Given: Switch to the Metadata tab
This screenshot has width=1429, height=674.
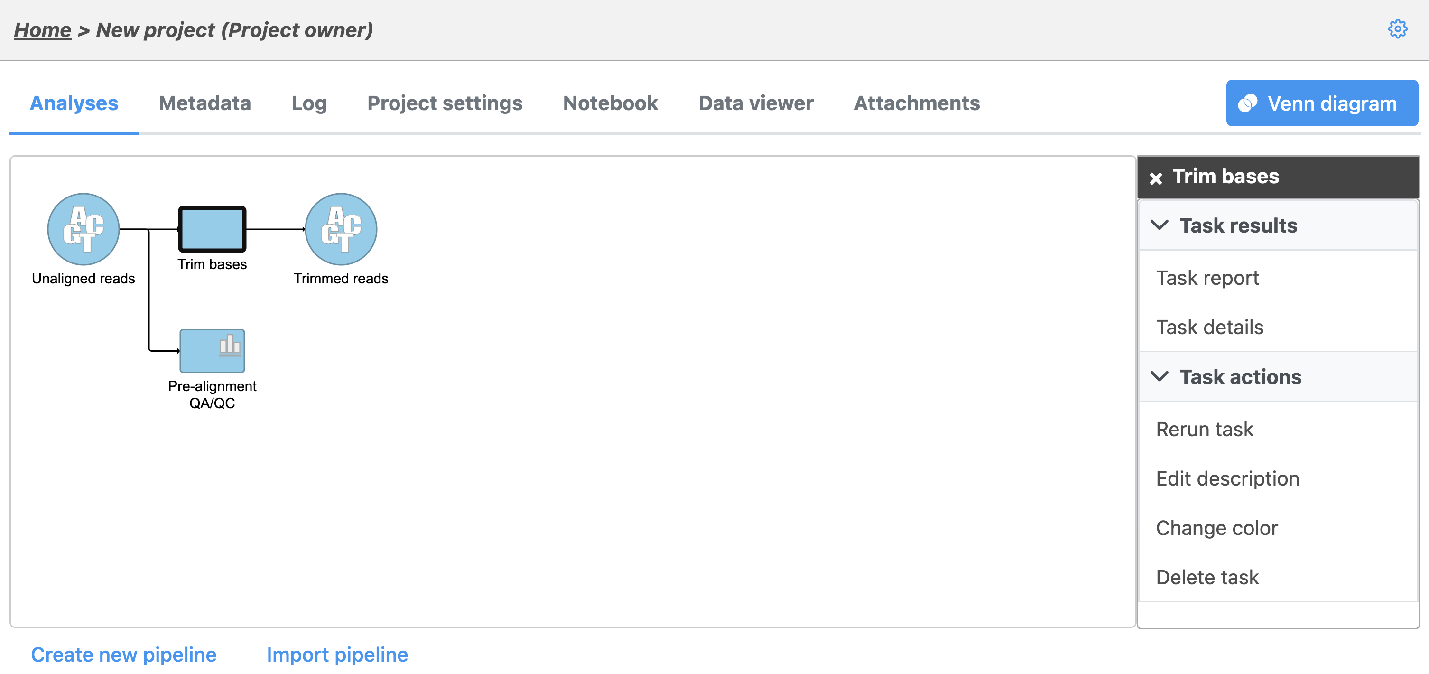Looking at the screenshot, I should [x=204, y=103].
